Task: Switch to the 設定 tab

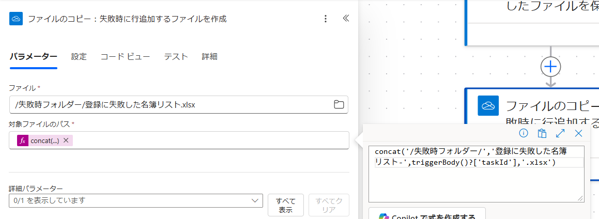Action: pyautogui.click(x=79, y=56)
